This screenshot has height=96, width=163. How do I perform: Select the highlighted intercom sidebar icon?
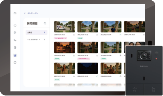point(15,55)
